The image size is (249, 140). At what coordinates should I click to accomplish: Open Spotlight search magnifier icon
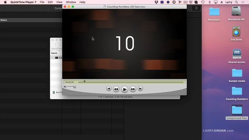click(x=237, y=2)
